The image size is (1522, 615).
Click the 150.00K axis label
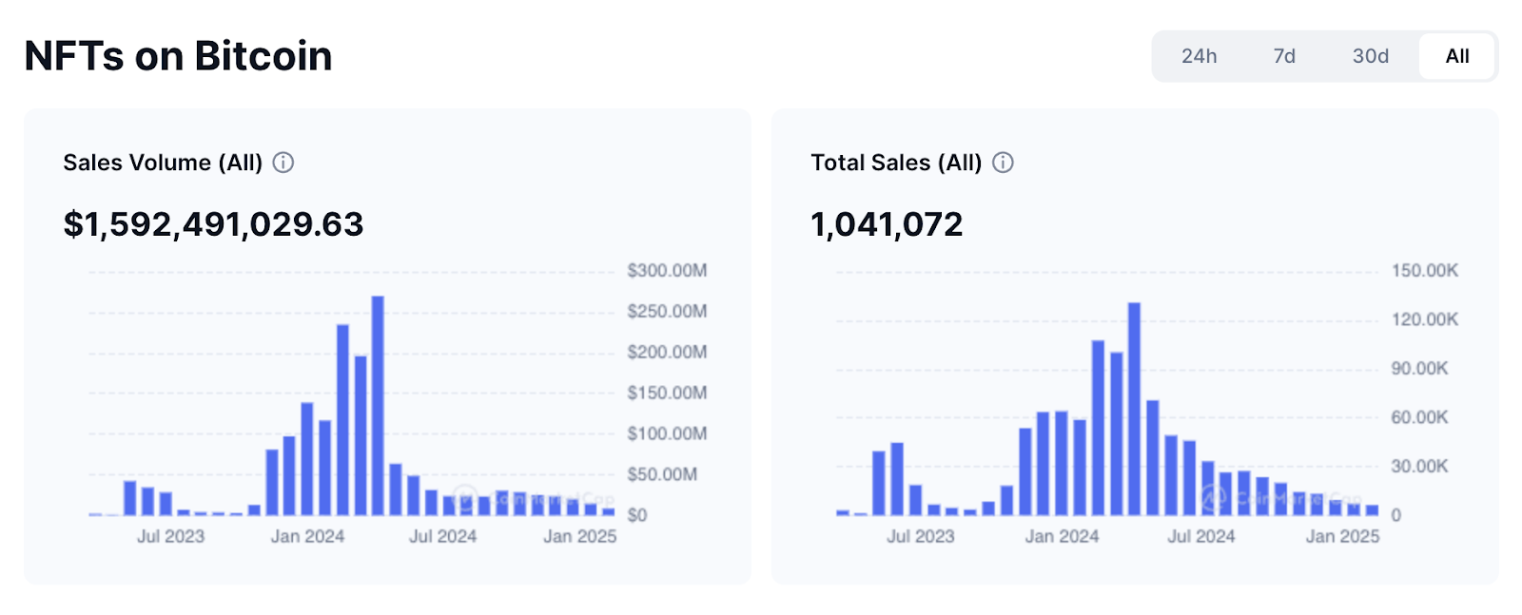[x=1425, y=271]
